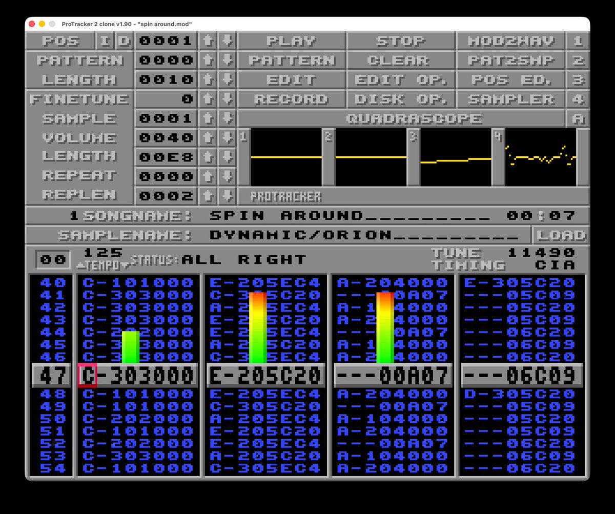Click row 48 channel 4 note D-305C20
Viewport: 615px width, 514px height.
520,394
